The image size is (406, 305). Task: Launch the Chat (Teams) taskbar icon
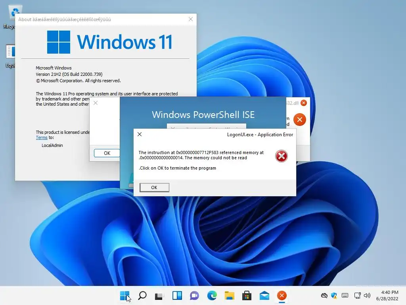[x=194, y=295]
